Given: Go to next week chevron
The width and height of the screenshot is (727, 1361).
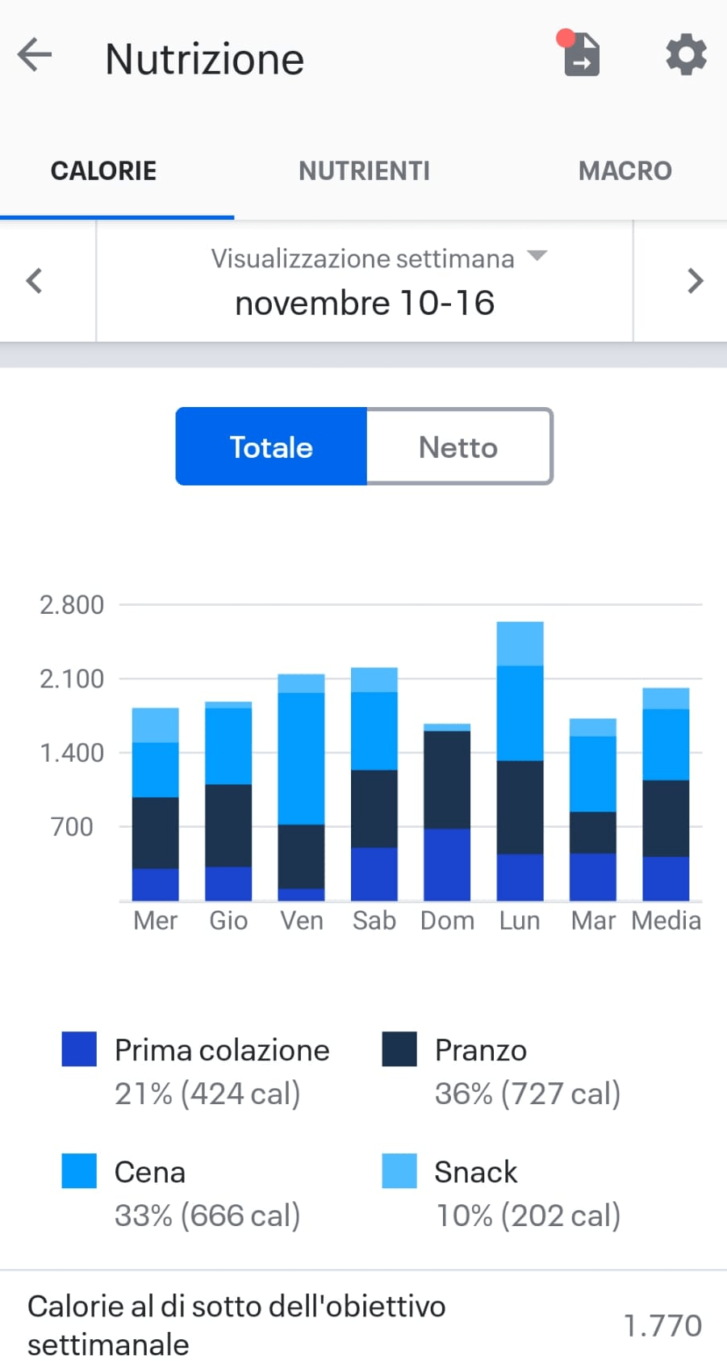Looking at the screenshot, I should point(695,281).
